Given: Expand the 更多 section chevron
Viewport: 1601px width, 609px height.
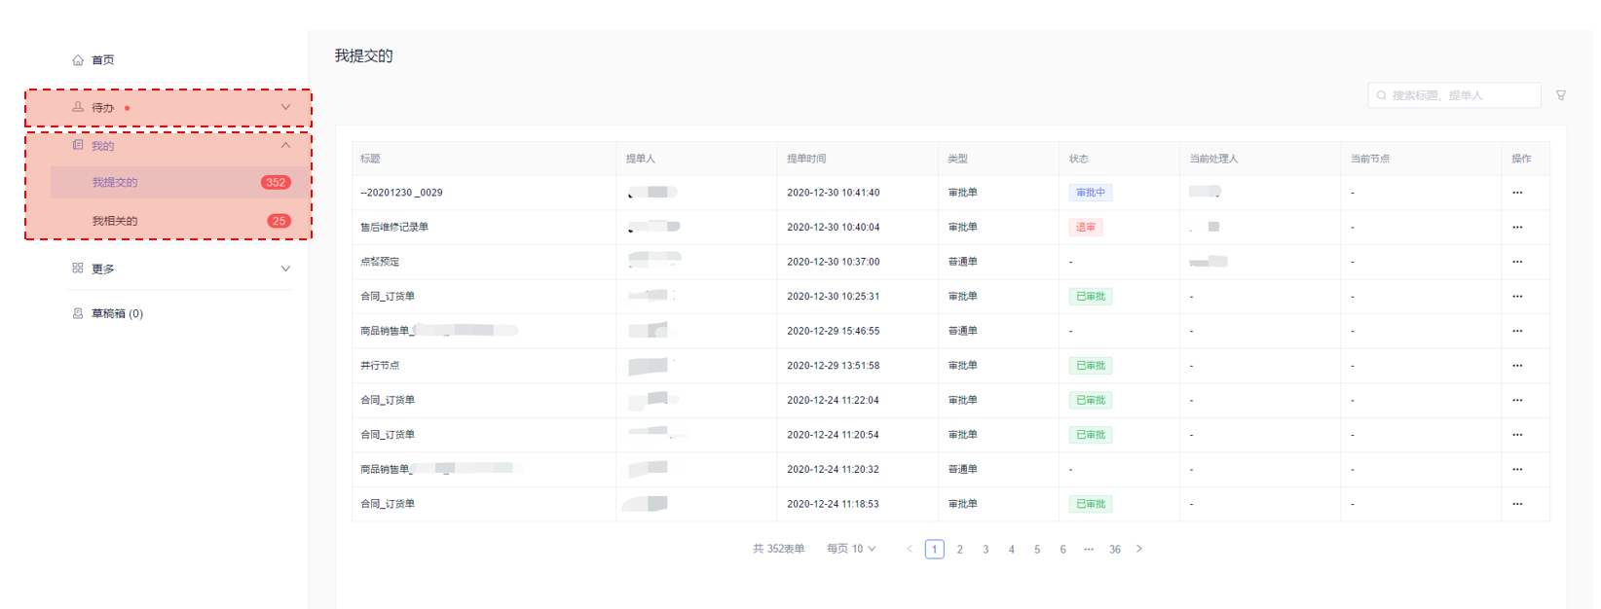Looking at the screenshot, I should coord(285,269).
